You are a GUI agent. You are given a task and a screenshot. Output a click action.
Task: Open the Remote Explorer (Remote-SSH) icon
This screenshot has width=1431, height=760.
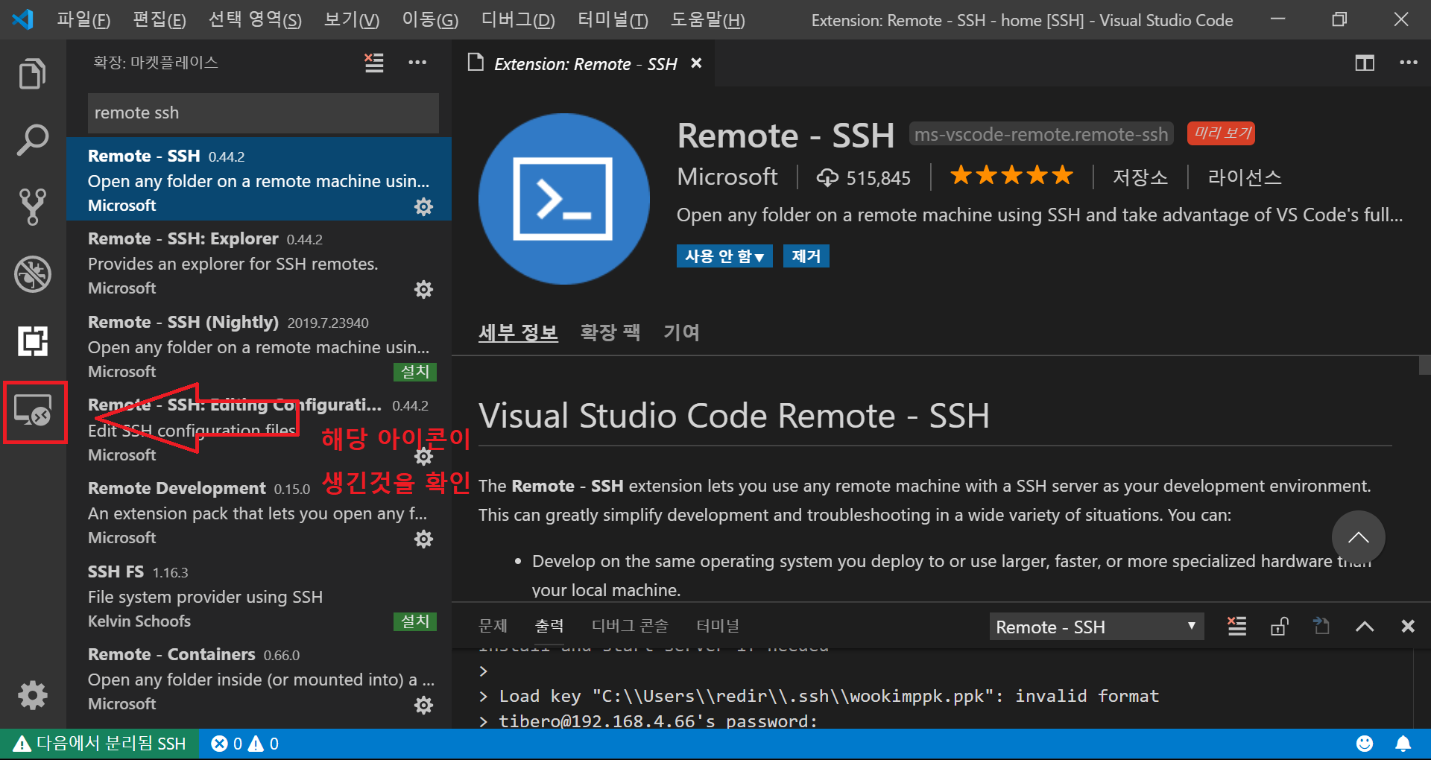[33, 411]
